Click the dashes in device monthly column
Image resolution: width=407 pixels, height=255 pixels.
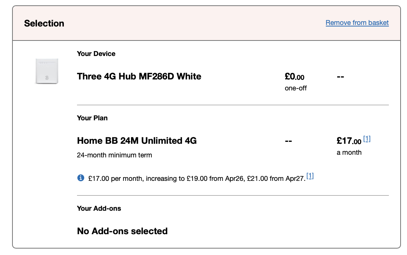click(x=340, y=77)
